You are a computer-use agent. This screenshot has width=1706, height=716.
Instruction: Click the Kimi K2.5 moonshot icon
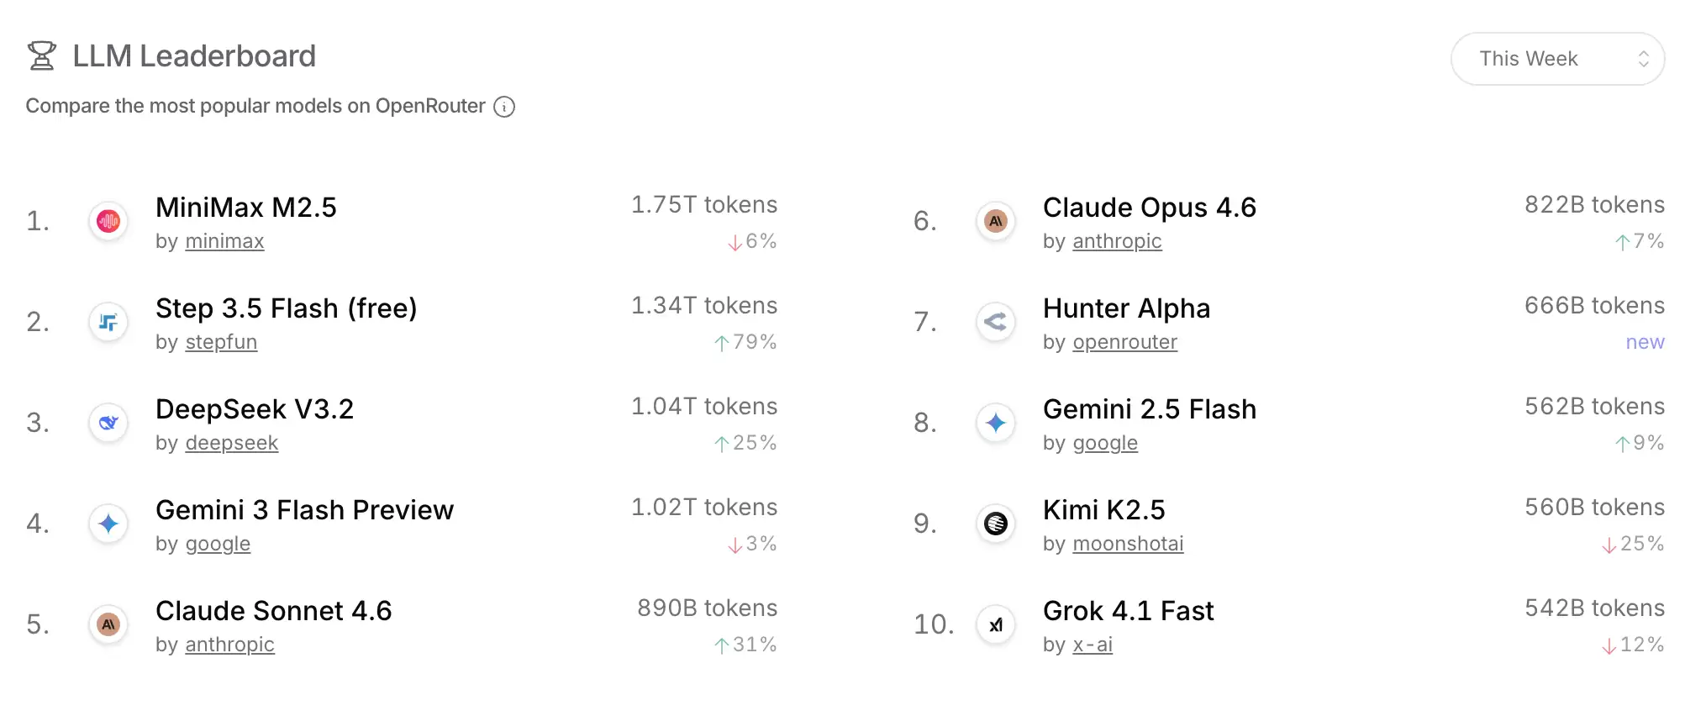pyautogui.click(x=996, y=524)
